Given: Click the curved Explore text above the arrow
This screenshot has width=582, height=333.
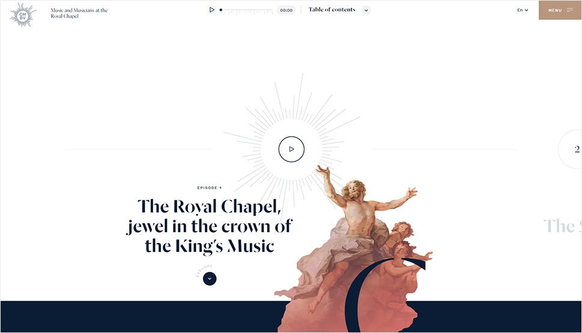Looking at the screenshot, I should 204,271.
